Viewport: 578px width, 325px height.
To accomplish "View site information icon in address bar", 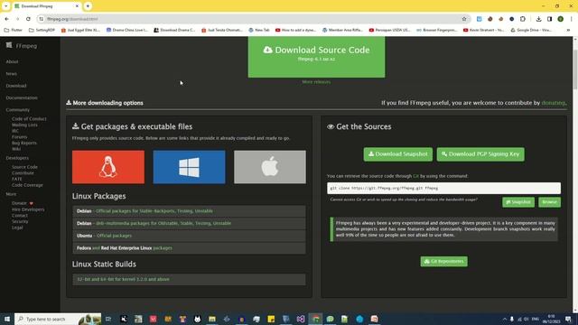I will point(42,19).
